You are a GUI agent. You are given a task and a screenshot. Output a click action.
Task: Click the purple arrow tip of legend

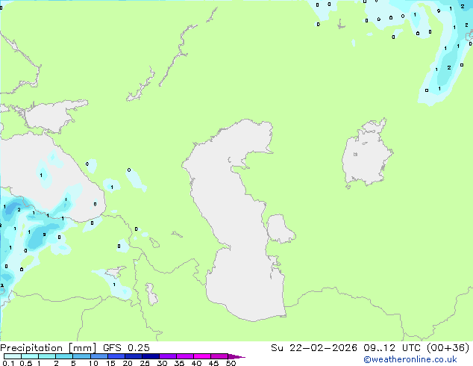point(236,356)
